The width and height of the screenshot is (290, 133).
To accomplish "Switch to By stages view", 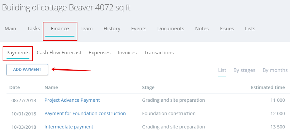I will click(244, 70).
